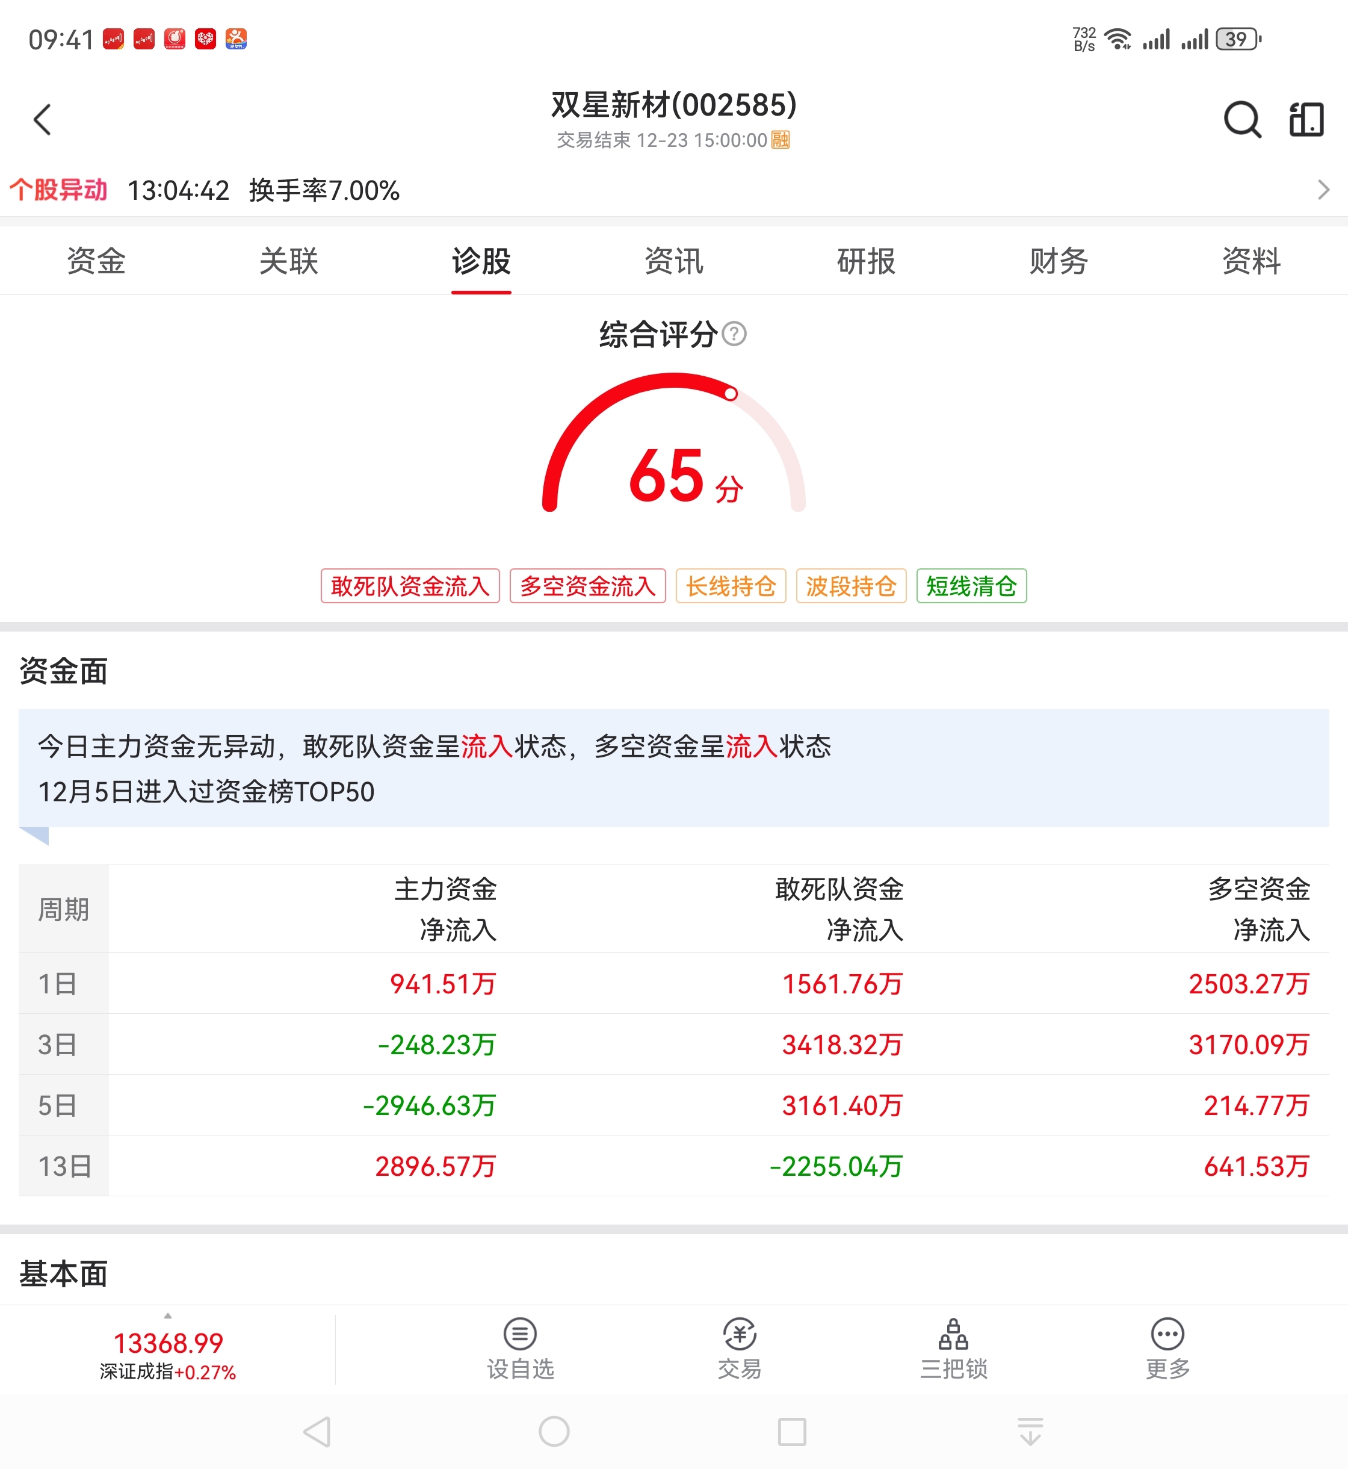
Task: Tap the score gauge indicator knob
Action: [x=730, y=394]
